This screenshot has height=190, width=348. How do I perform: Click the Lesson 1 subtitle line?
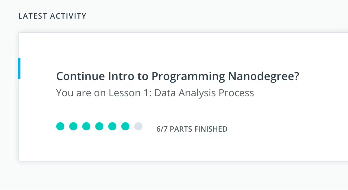155,93
